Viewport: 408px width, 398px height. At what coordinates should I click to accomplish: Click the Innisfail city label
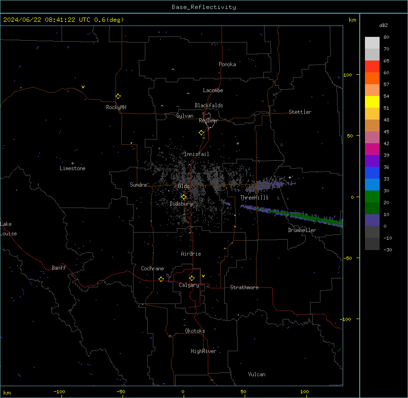point(196,154)
